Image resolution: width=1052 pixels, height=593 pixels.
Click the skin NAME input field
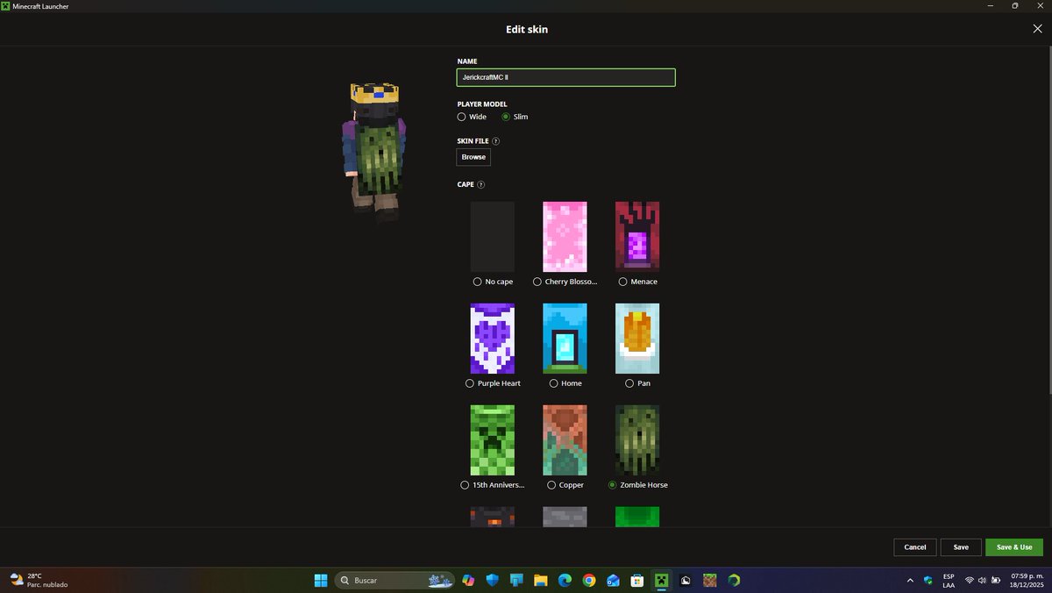pyautogui.click(x=566, y=77)
